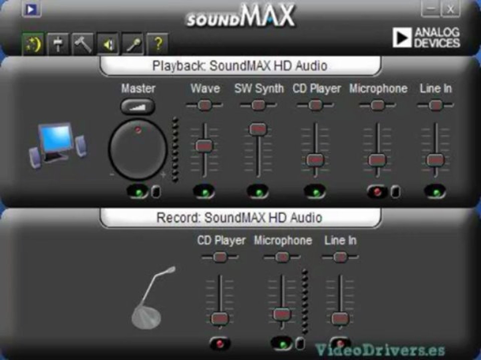Toggle playback Line In mute LED
The width and height of the screenshot is (481, 360).
(435, 192)
